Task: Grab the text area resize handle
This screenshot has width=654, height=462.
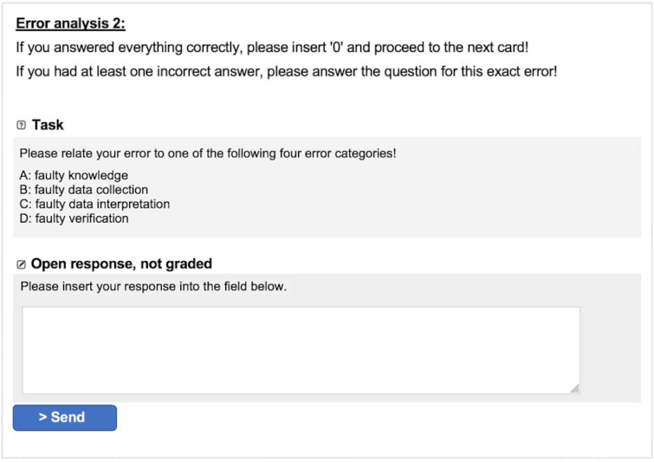Action: point(574,388)
